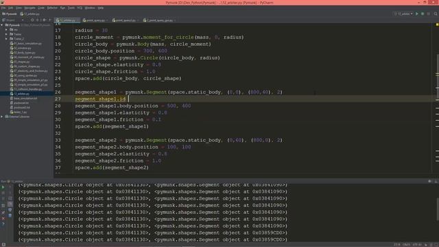Screen dimensions: 439x247
Task: Place cursor on line 'radius = 30'
Action: [91, 30]
